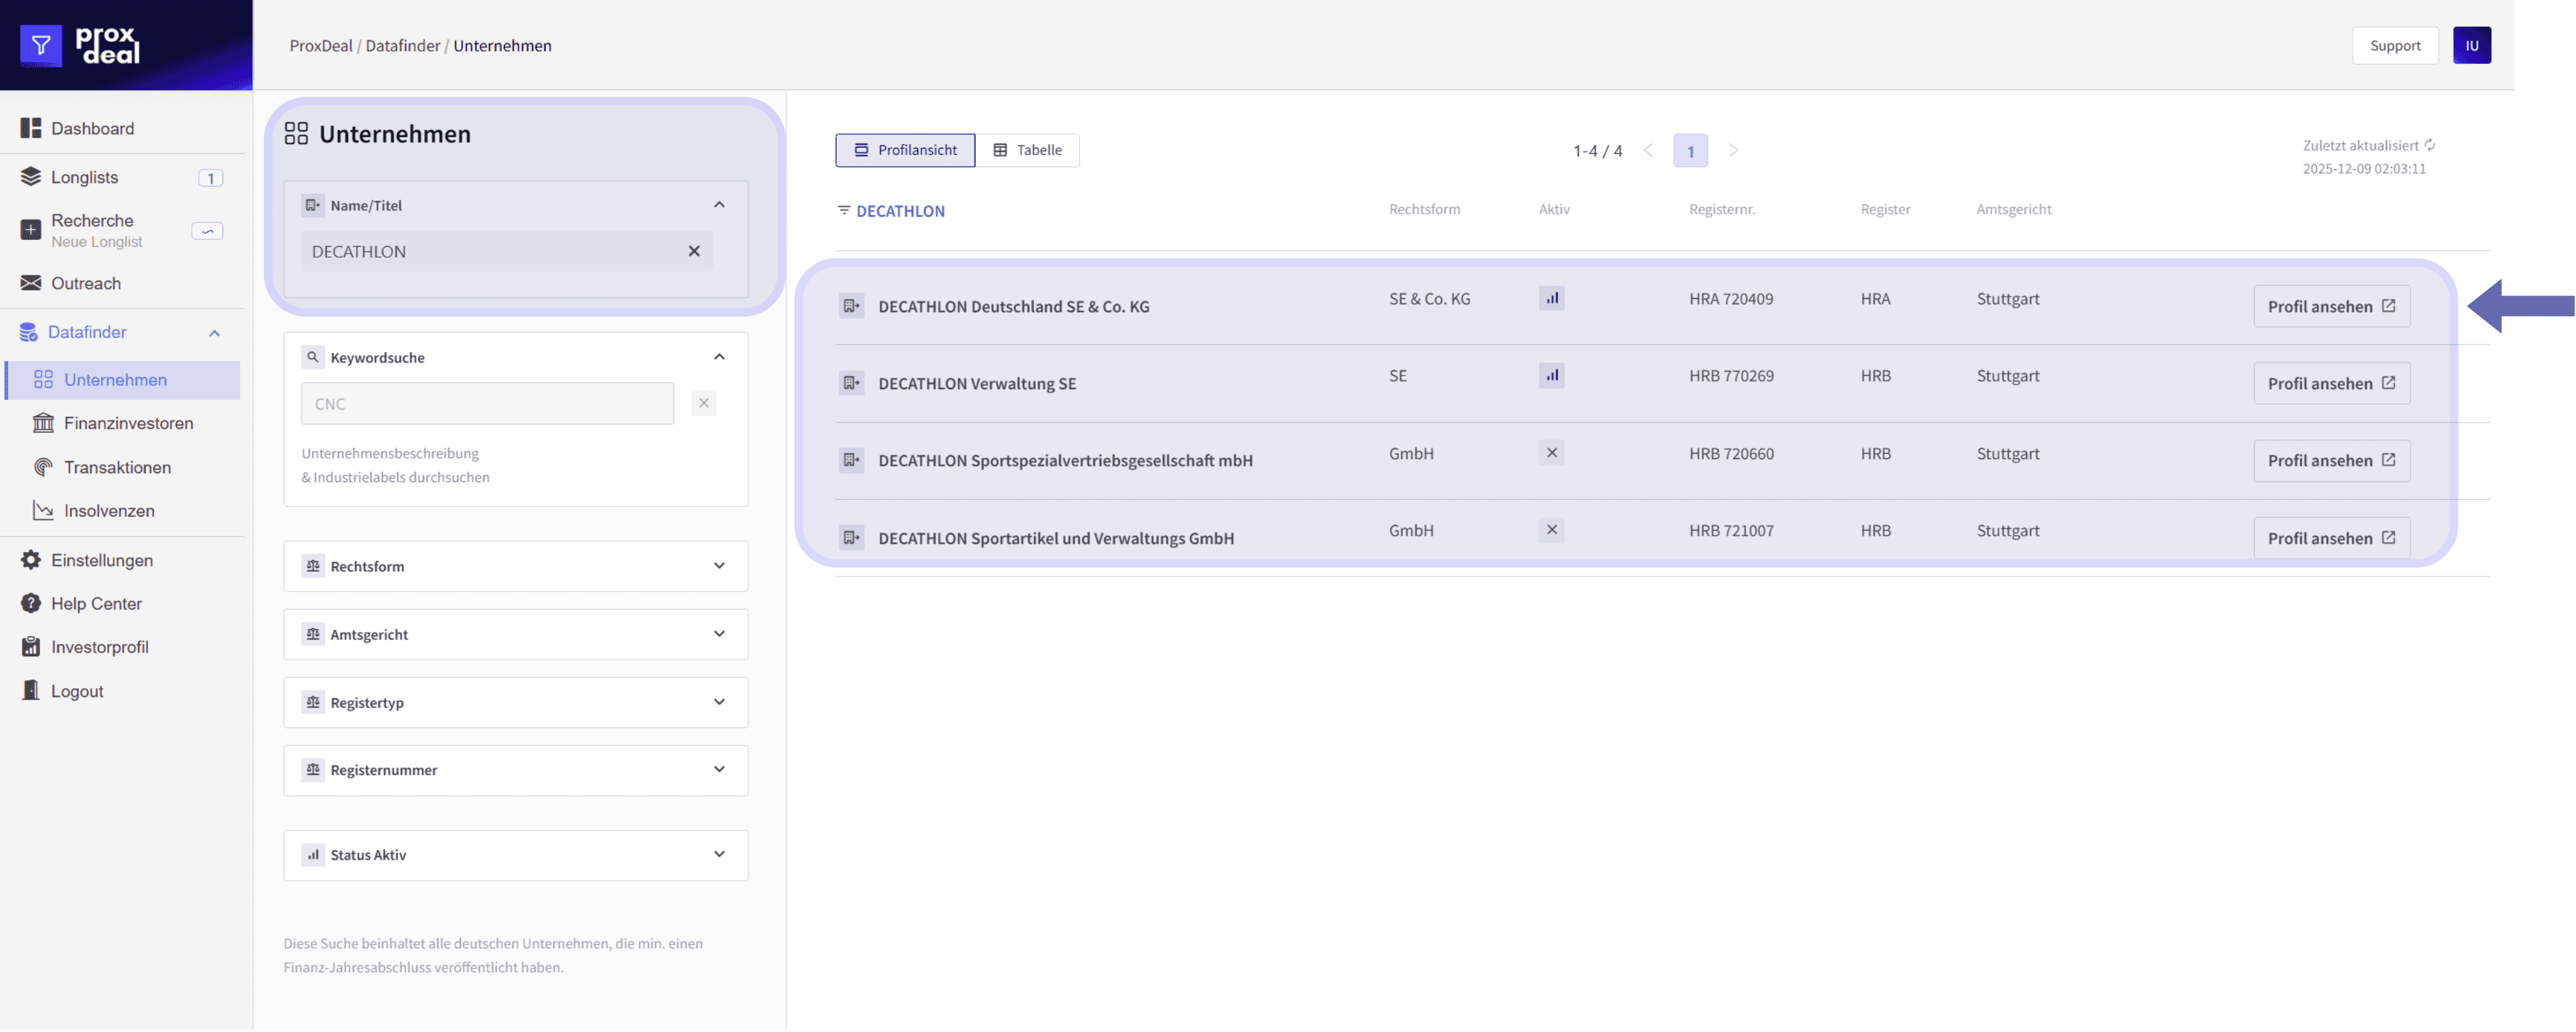This screenshot has height=1032, width=2576.
Task: Open Finanzinvestoren in the sidebar
Action: [x=128, y=424]
